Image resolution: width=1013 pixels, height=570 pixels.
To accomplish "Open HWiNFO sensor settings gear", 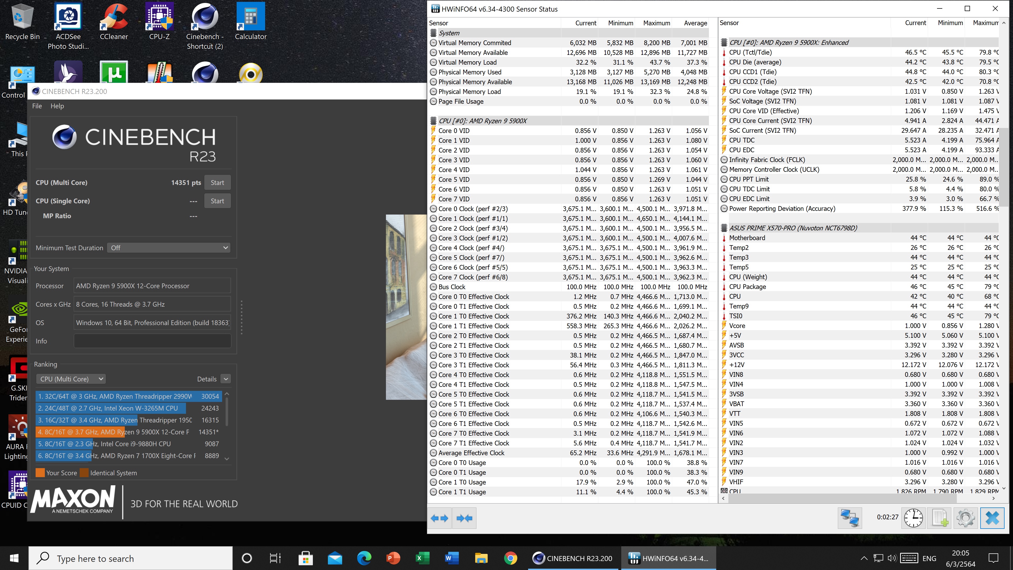I will click(x=966, y=518).
